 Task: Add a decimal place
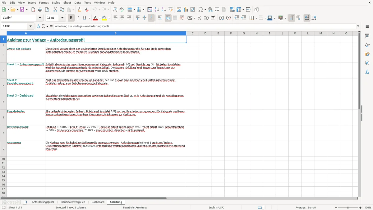pyautogui.click(x=221, y=18)
